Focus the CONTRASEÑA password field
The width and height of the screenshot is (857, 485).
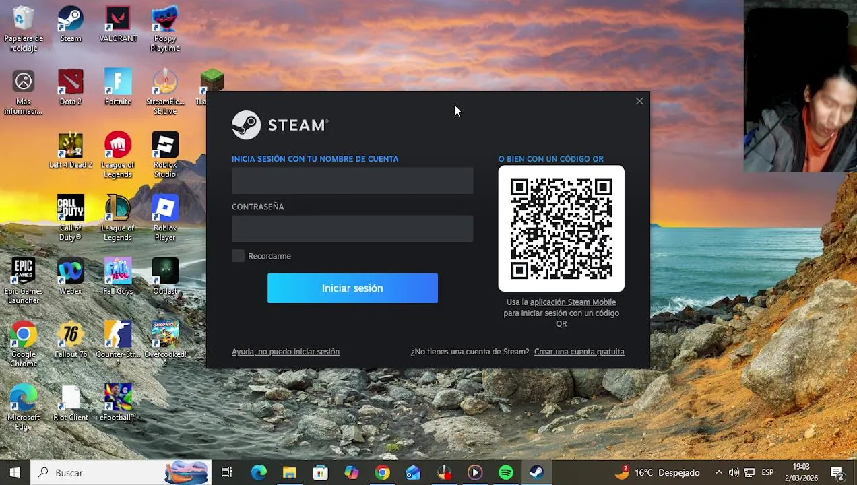click(x=352, y=228)
